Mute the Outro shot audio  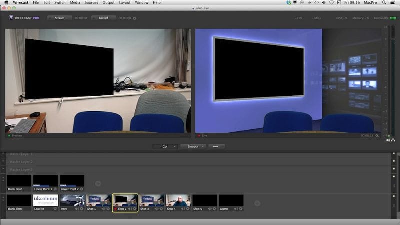(236, 209)
